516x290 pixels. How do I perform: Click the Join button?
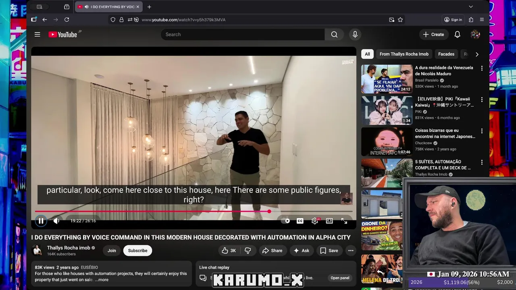tap(112, 251)
